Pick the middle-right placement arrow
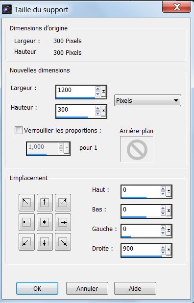The width and height of the screenshot is (194, 303). [63, 222]
